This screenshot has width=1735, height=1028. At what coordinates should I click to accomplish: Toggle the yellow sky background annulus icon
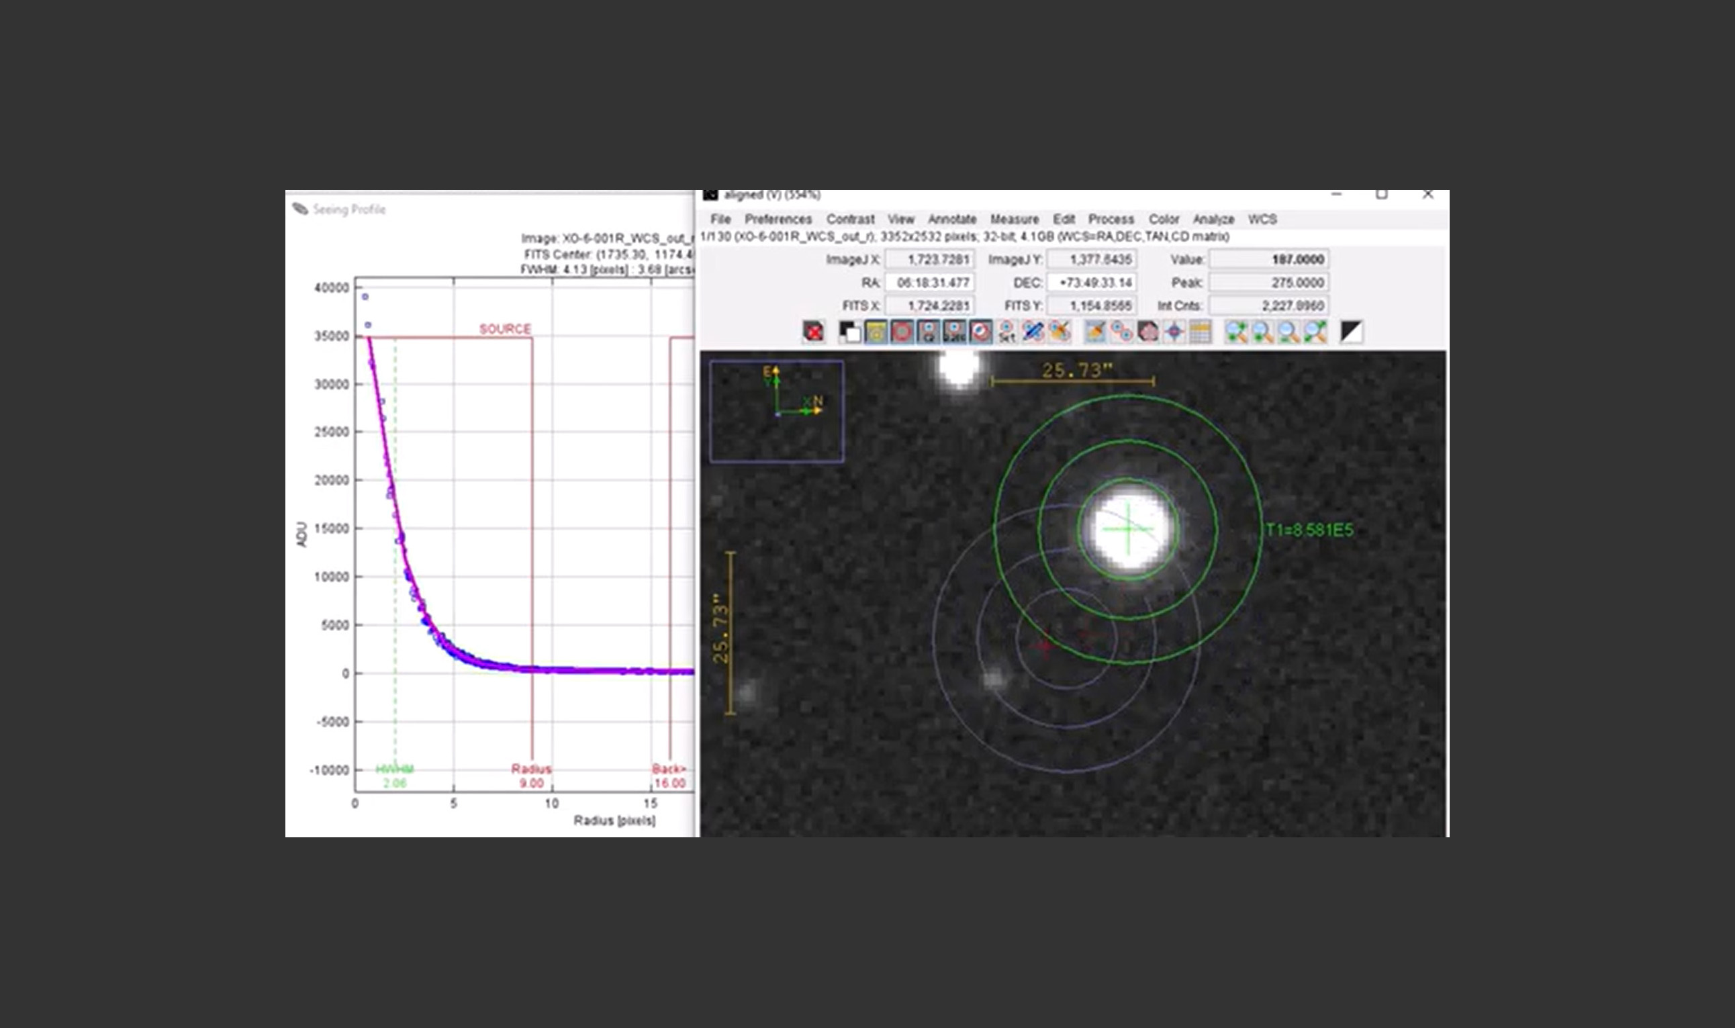[x=876, y=332]
